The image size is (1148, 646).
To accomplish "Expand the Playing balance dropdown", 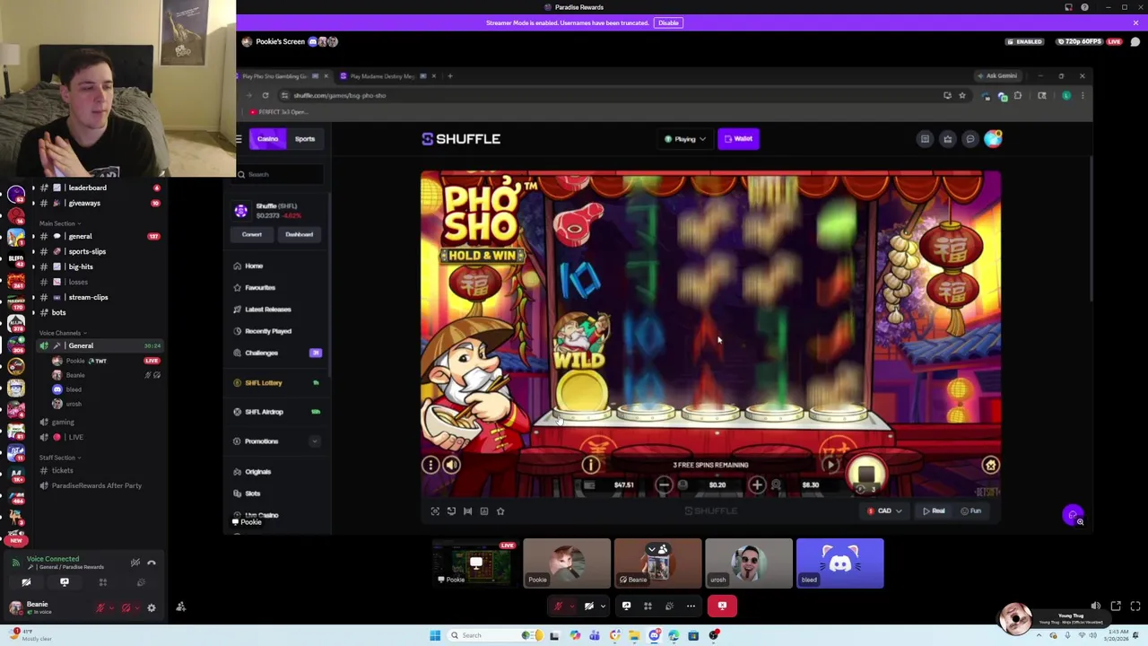I will click(685, 139).
